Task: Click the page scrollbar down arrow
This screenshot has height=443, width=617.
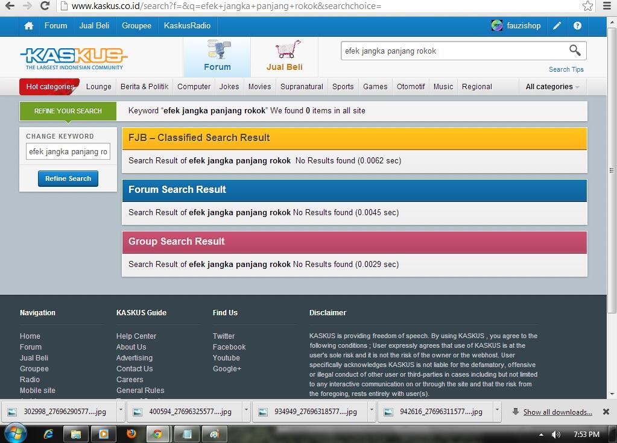Action: tap(612, 394)
